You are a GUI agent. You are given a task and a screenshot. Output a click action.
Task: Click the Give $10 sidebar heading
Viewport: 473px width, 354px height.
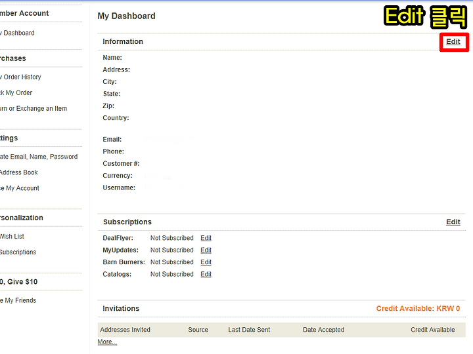18,282
